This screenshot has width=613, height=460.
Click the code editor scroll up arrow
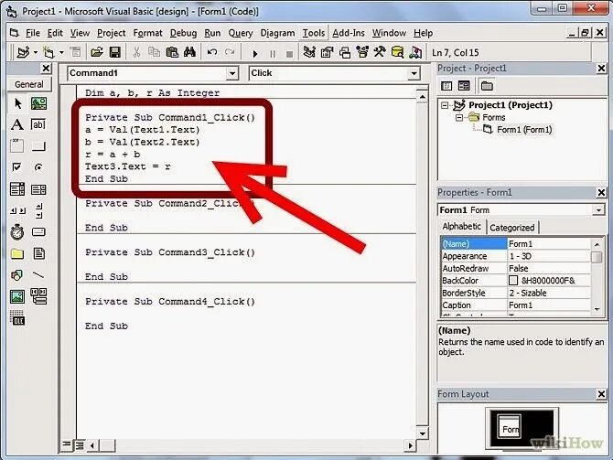point(422,97)
